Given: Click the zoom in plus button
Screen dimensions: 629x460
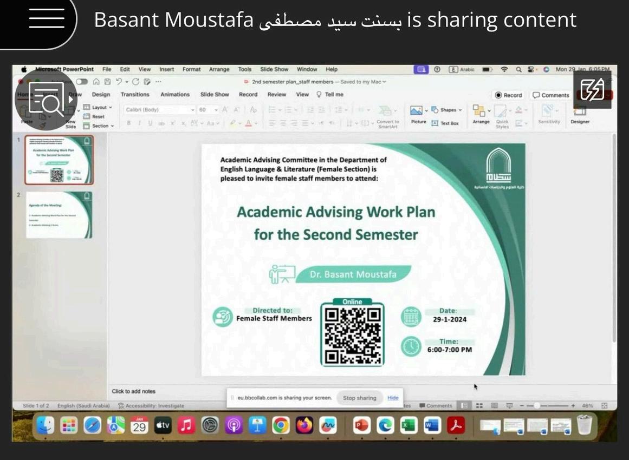Looking at the screenshot, I should click(x=573, y=405).
